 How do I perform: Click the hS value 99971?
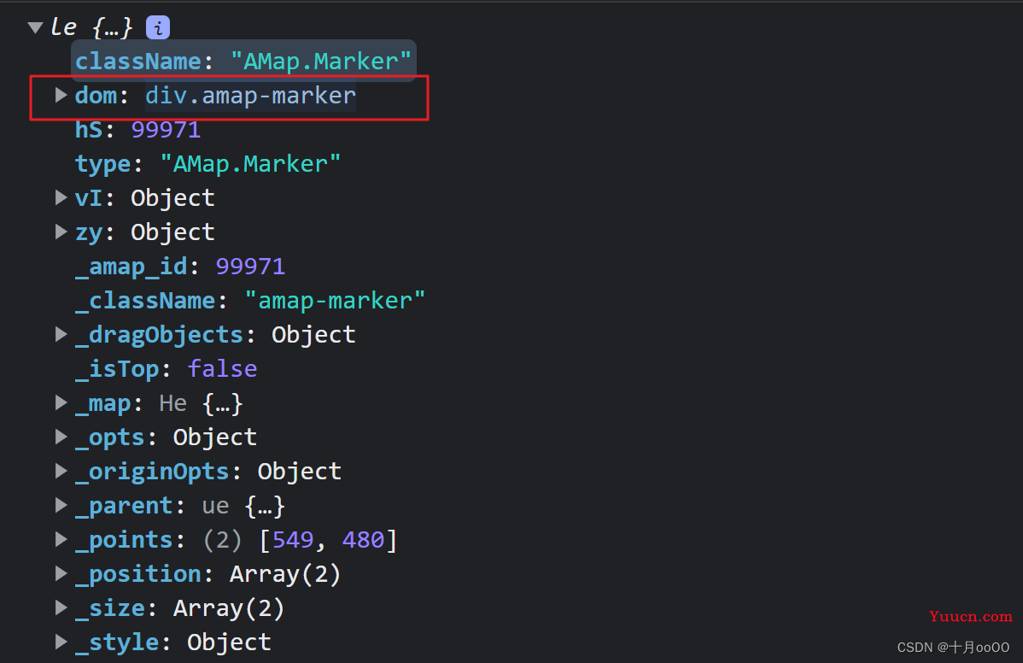coord(166,130)
